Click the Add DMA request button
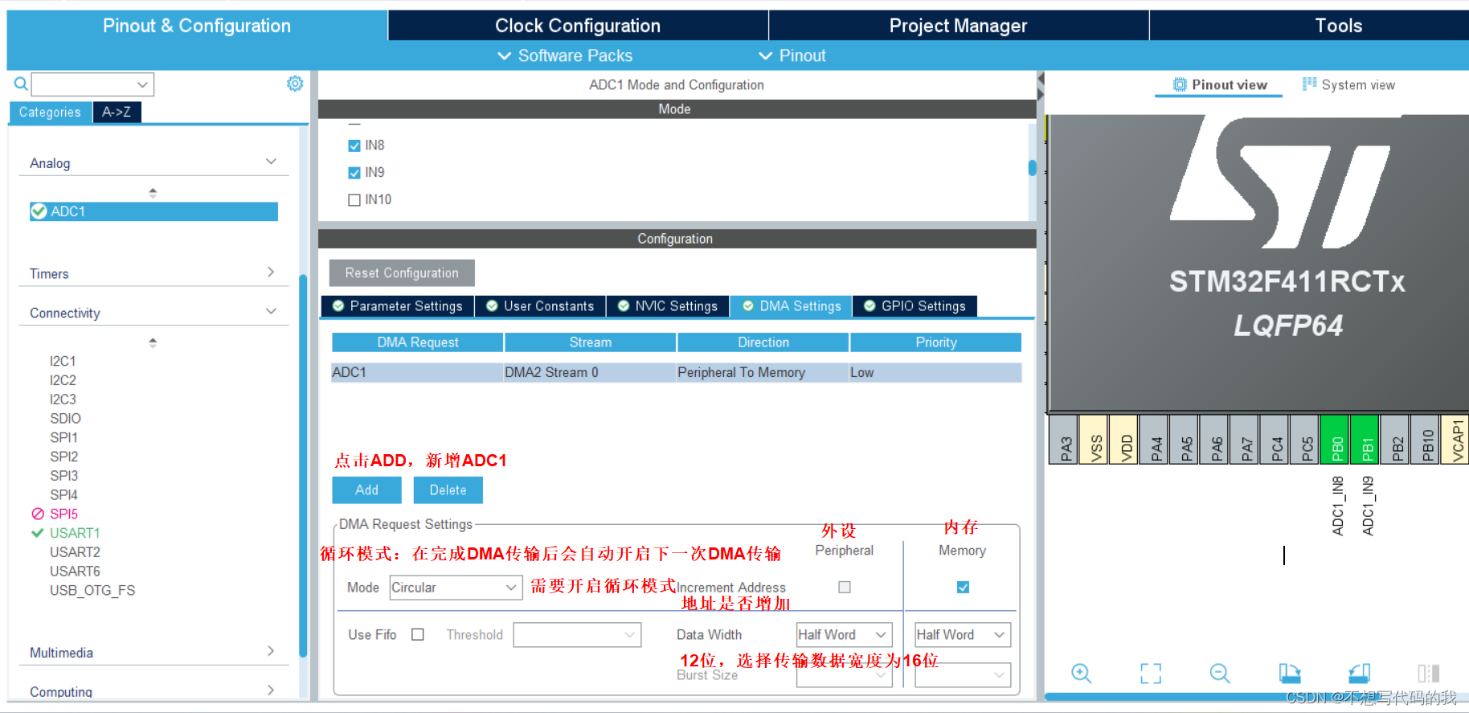The height and width of the screenshot is (713, 1469). click(366, 490)
